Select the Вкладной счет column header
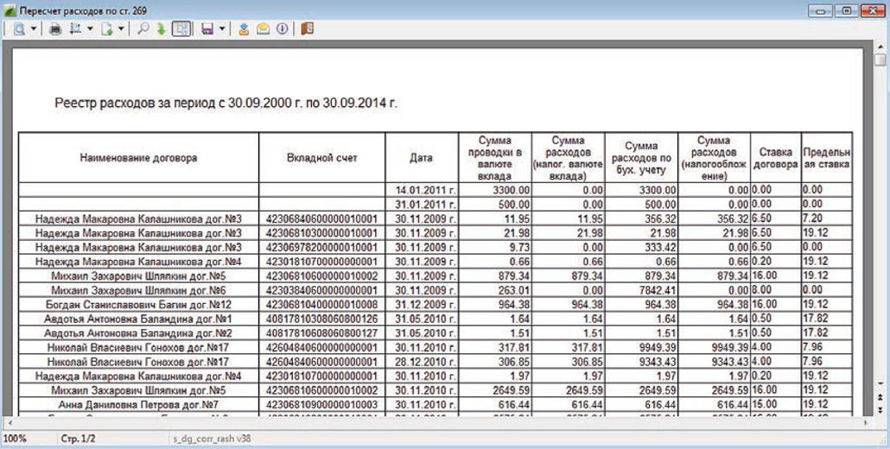The width and height of the screenshot is (890, 449). tap(321, 158)
